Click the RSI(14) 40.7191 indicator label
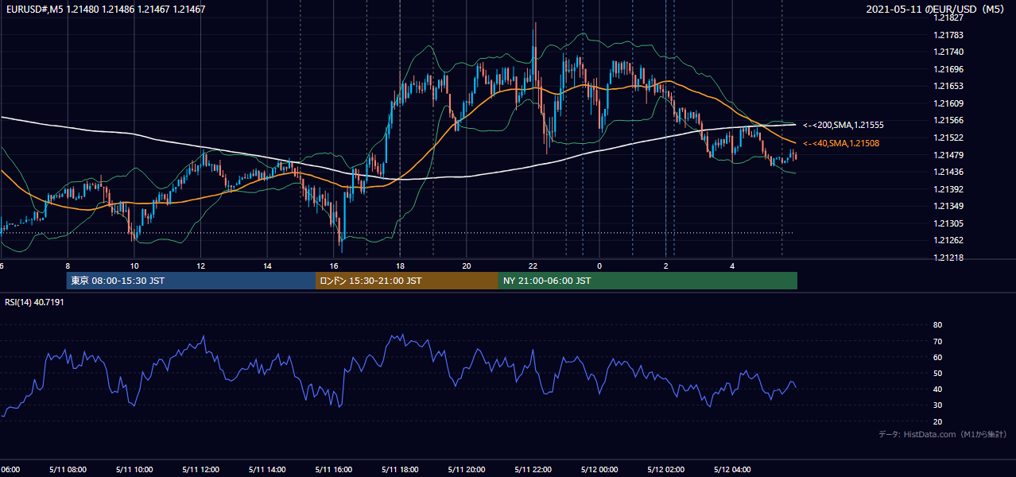 pos(34,302)
